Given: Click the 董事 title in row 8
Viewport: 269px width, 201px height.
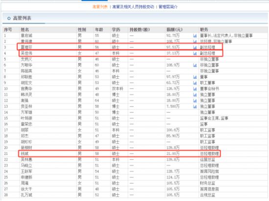Looking at the screenshot, I should 203,77.
